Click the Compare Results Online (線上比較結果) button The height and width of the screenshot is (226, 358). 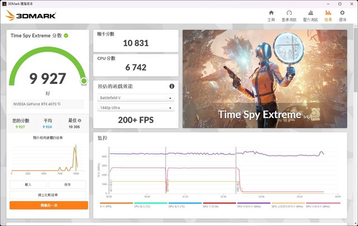point(49,195)
